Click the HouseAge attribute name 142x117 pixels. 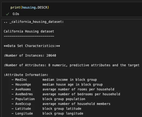tap(23, 85)
